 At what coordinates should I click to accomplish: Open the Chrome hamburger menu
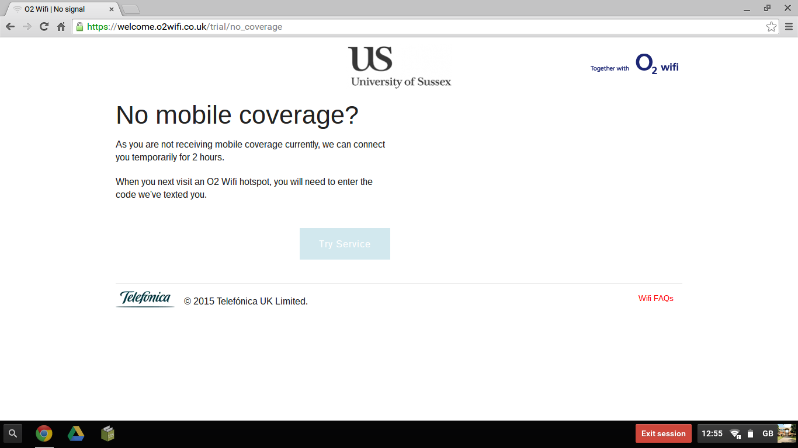[789, 27]
